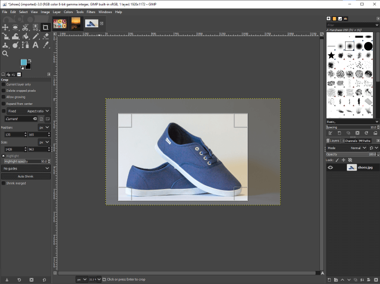Toggle the Fixed aspect ratio checkbox
This screenshot has height=284, width=380.
coord(3,111)
